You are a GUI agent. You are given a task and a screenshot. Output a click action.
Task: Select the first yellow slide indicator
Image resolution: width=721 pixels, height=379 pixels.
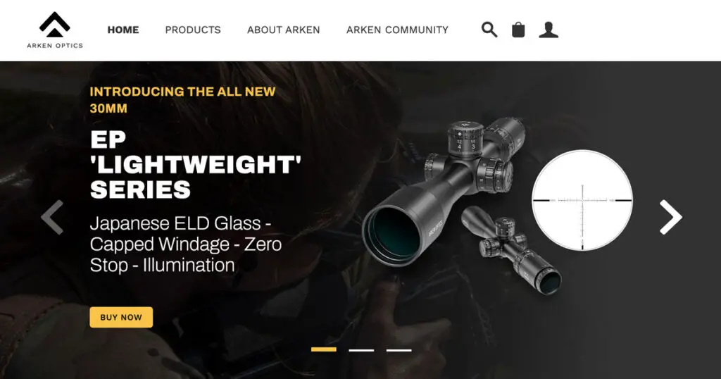click(x=324, y=349)
